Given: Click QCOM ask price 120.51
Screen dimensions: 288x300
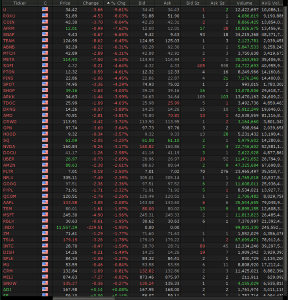Looking at the screenshot, I should (172, 196).
